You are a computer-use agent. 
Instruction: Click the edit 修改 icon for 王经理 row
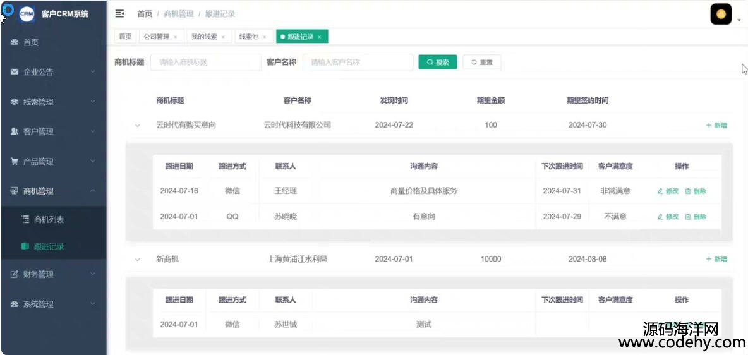[x=661, y=191]
